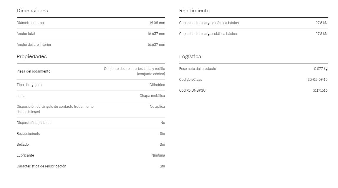Image resolution: width=338 pixels, height=188 pixels.
Task: Click the Cilíndrico value for Tipo de agujero
Action: point(157,85)
